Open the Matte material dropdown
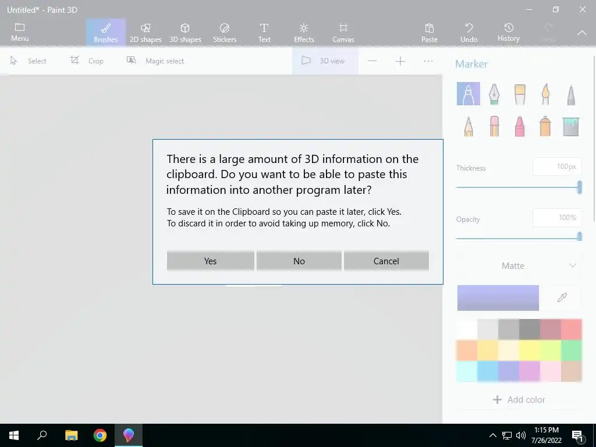Image resolution: width=596 pixels, height=447 pixels. pyautogui.click(x=519, y=265)
